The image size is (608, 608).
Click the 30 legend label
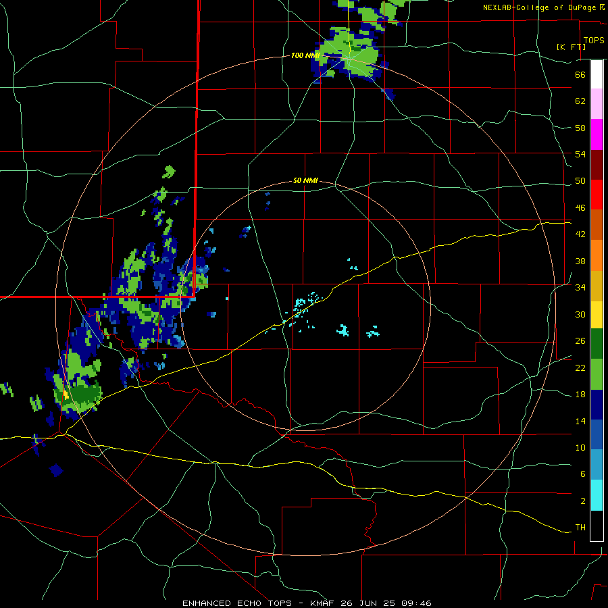pyautogui.click(x=580, y=314)
